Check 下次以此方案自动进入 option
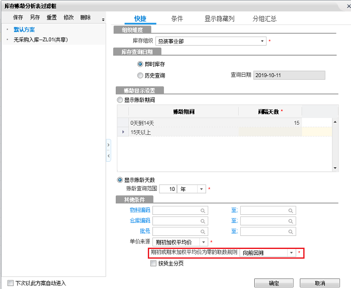The height and width of the screenshot is (289, 351). click(x=11, y=283)
